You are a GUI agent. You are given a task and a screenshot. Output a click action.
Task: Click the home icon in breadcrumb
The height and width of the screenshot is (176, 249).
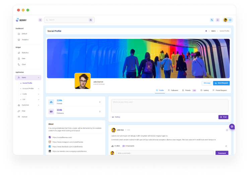click(x=206, y=31)
